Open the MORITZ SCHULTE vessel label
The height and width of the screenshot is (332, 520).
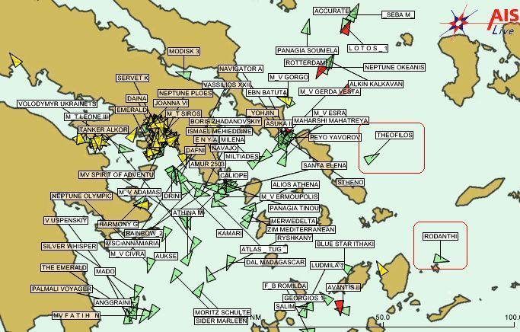click(x=222, y=312)
